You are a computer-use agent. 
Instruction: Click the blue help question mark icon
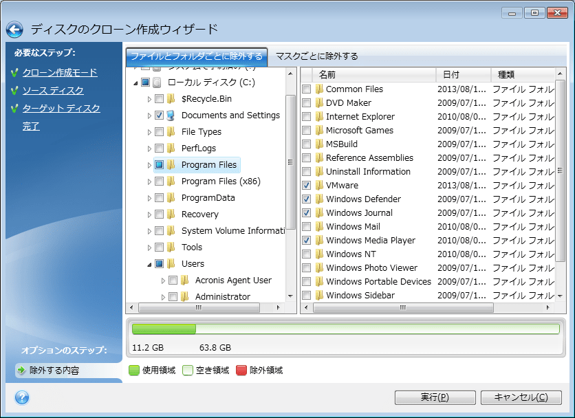(x=21, y=397)
